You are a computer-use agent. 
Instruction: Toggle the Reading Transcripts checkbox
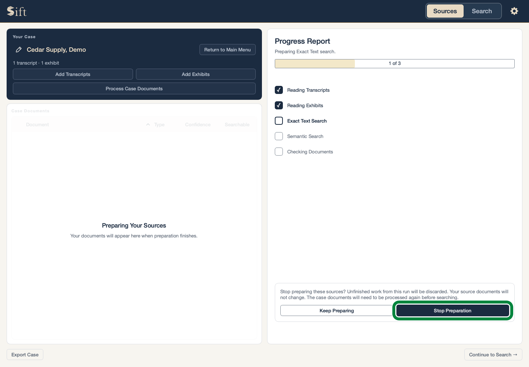coord(279,90)
